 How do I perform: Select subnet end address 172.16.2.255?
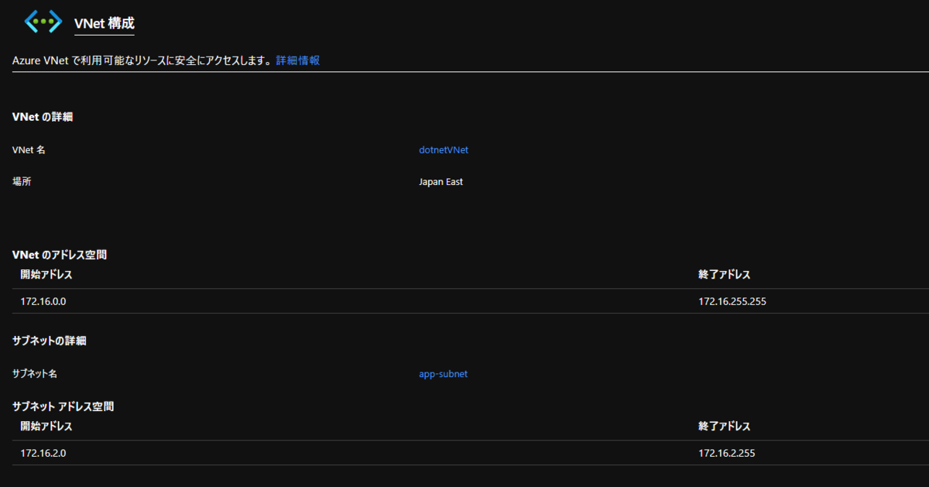click(x=726, y=453)
